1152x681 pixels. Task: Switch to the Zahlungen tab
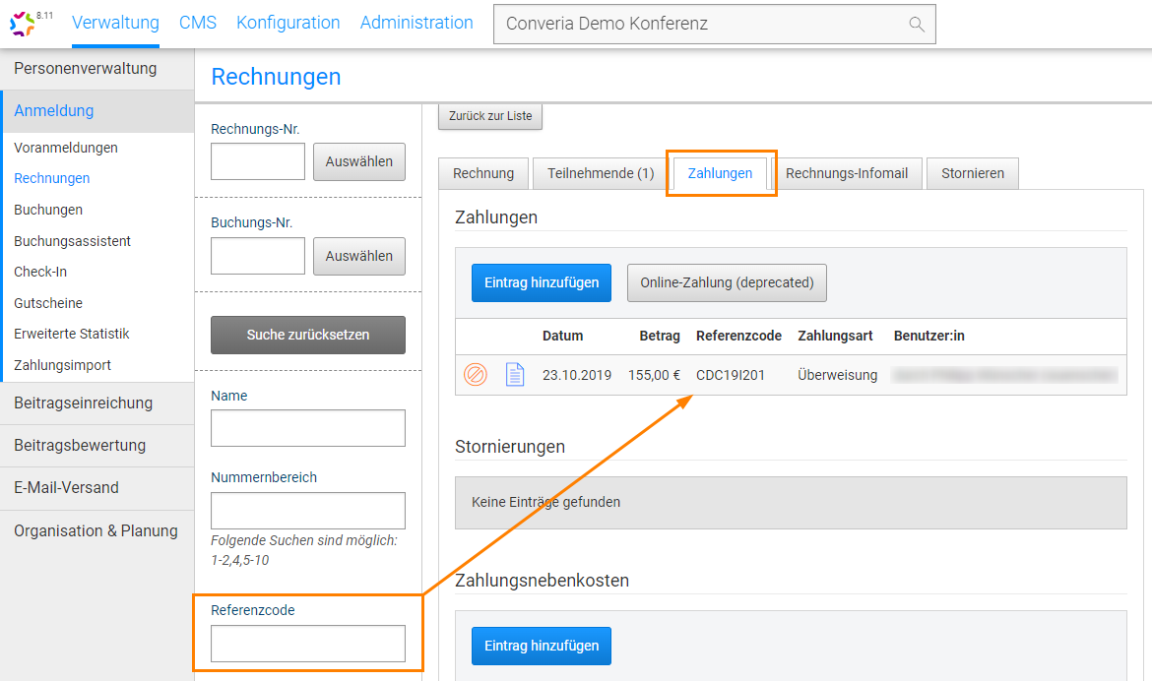tap(720, 173)
